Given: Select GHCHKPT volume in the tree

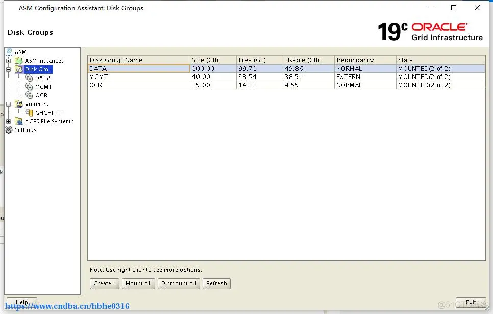Looking at the screenshot, I should point(48,113).
